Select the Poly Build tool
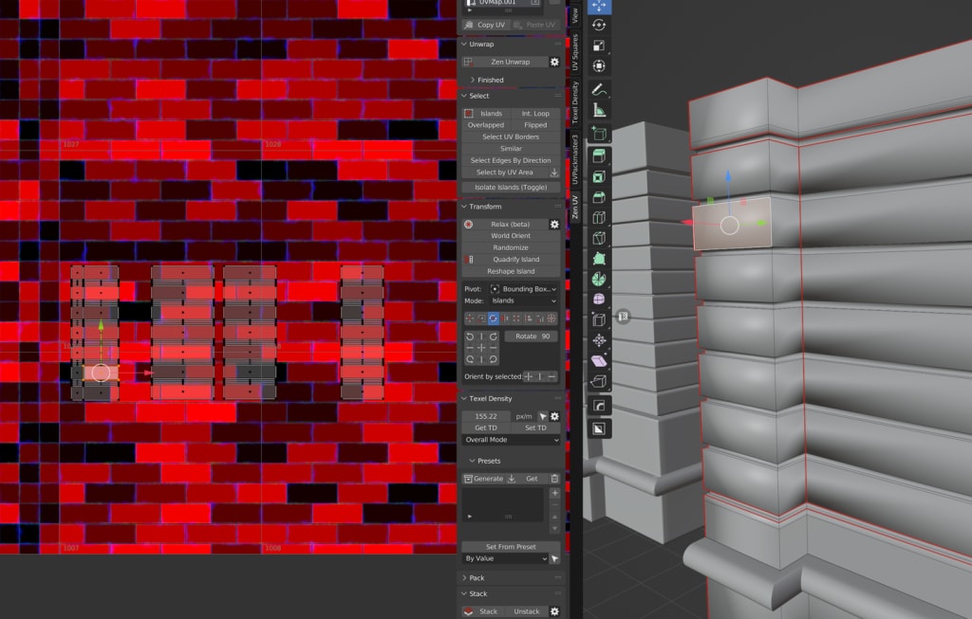This screenshot has height=619, width=972. click(599, 259)
